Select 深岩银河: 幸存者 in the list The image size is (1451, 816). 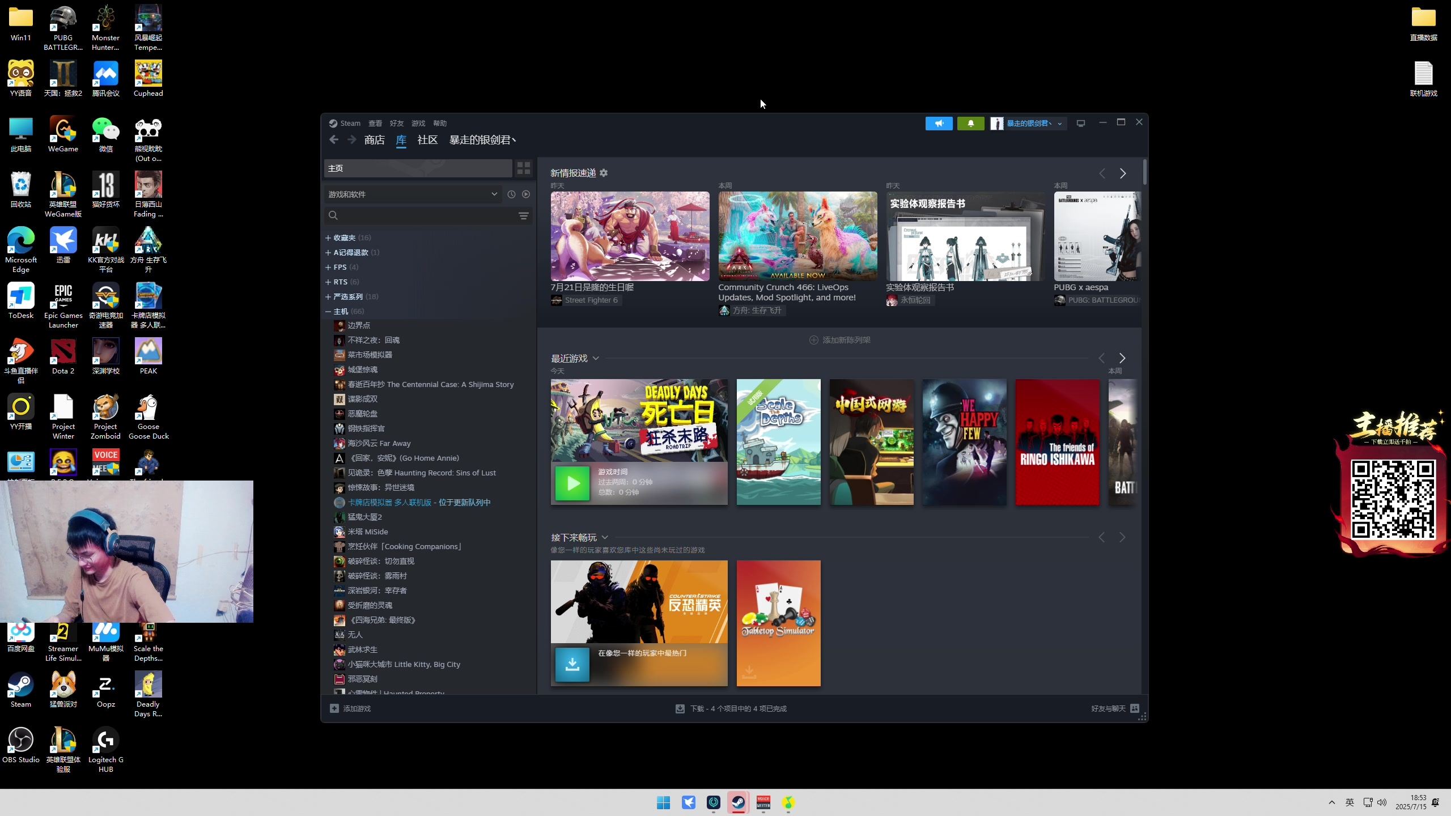pos(377,590)
